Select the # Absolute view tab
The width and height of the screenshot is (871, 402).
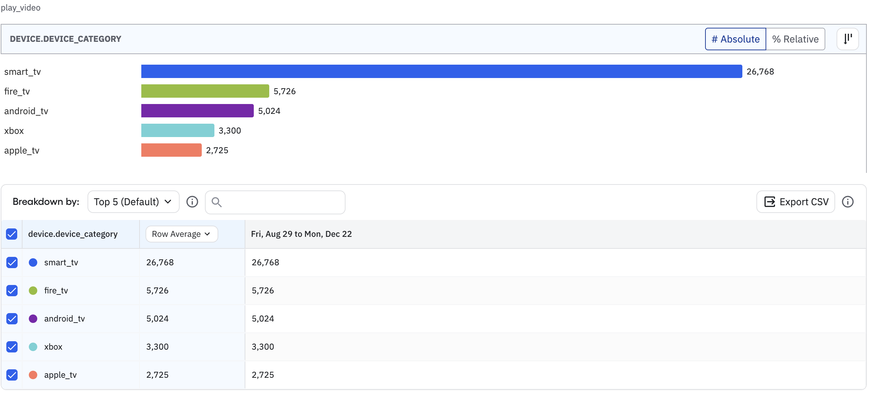point(735,39)
